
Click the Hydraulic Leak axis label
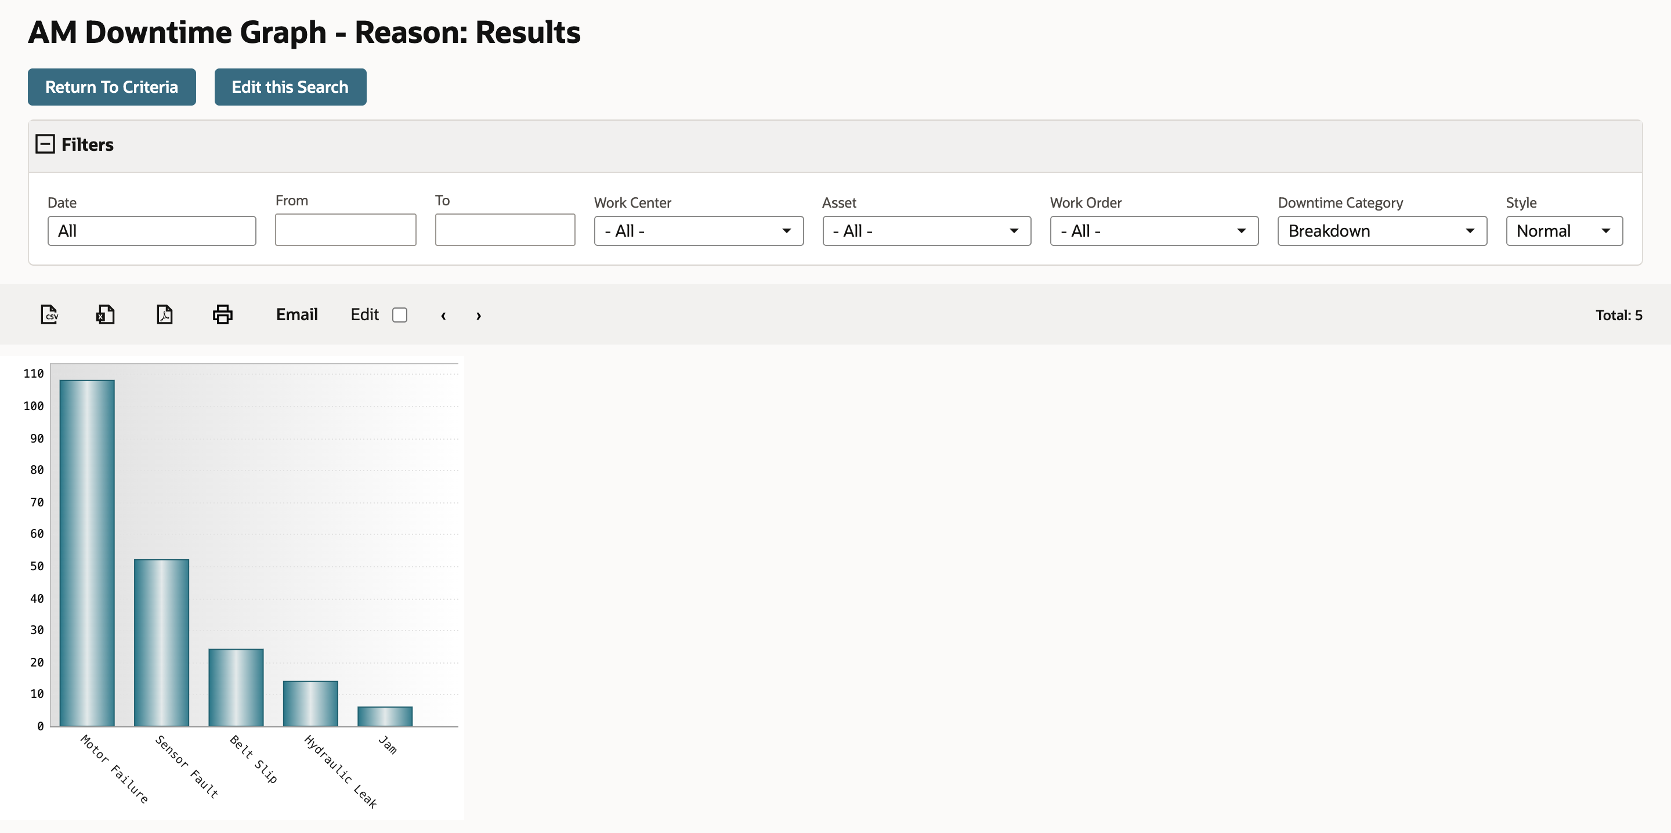click(x=341, y=772)
